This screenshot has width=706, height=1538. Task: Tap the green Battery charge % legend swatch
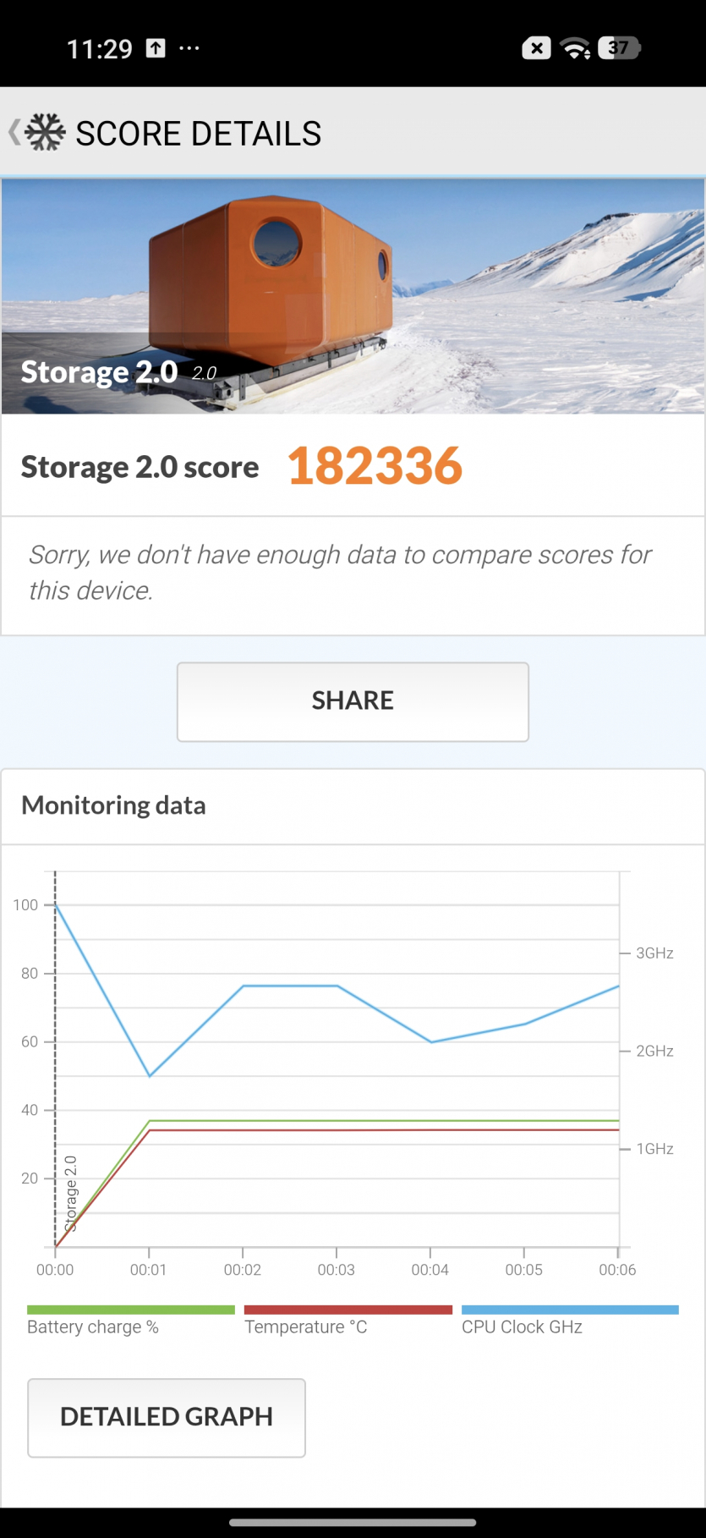[131, 1310]
